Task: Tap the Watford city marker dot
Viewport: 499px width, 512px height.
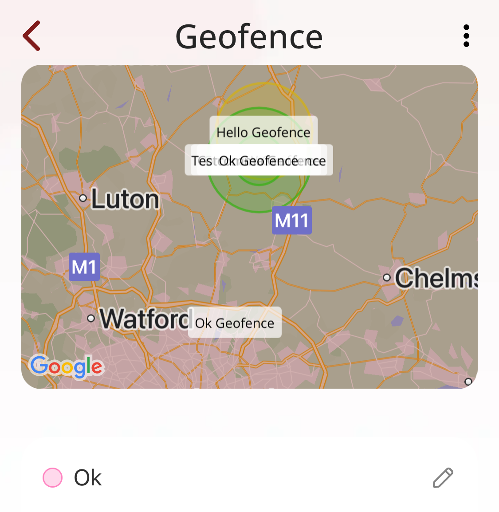Action: pyautogui.click(x=91, y=318)
